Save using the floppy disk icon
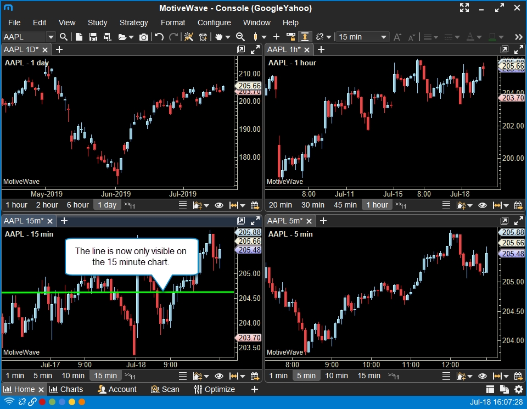This screenshot has height=409, width=527. 93,37
